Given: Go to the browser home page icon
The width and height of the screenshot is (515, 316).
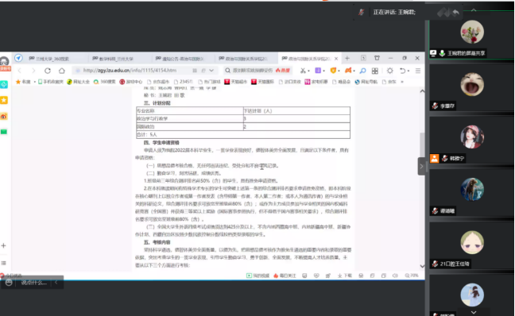Looking at the screenshot, I should pos(62,71).
